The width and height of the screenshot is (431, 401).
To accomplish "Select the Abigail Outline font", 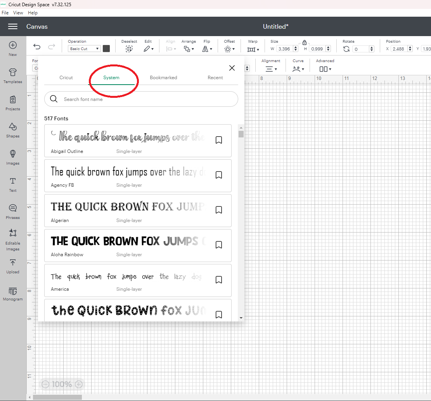I will (x=138, y=141).
